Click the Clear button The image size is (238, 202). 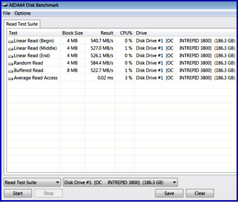click(x=200, y=193)
